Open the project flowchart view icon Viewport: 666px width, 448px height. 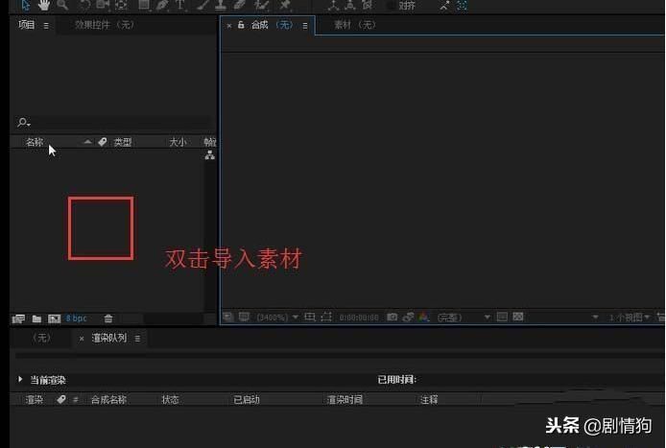(x=210, y=155)
